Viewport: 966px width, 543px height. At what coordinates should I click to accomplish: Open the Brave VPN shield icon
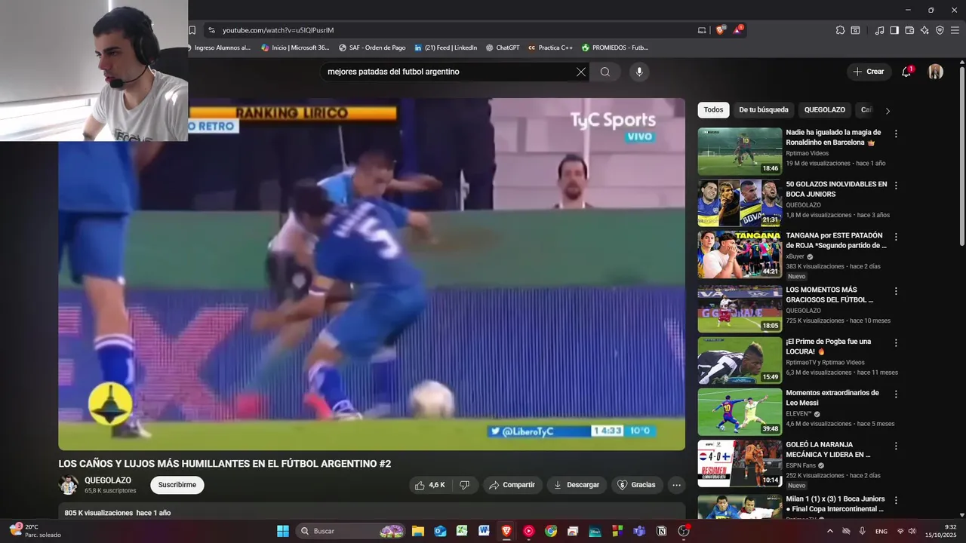[940, 30]
